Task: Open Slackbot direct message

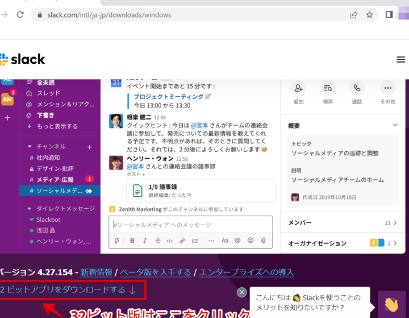Action: [x=48, y=220]
